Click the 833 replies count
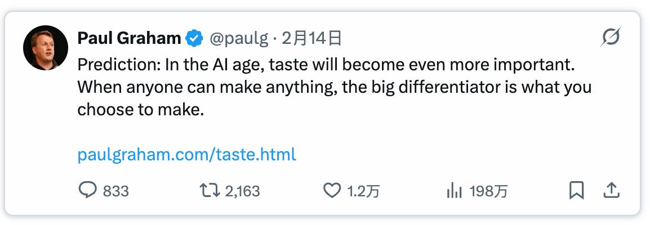The width and height of the screenshot is (650, 225). point(116,192)
